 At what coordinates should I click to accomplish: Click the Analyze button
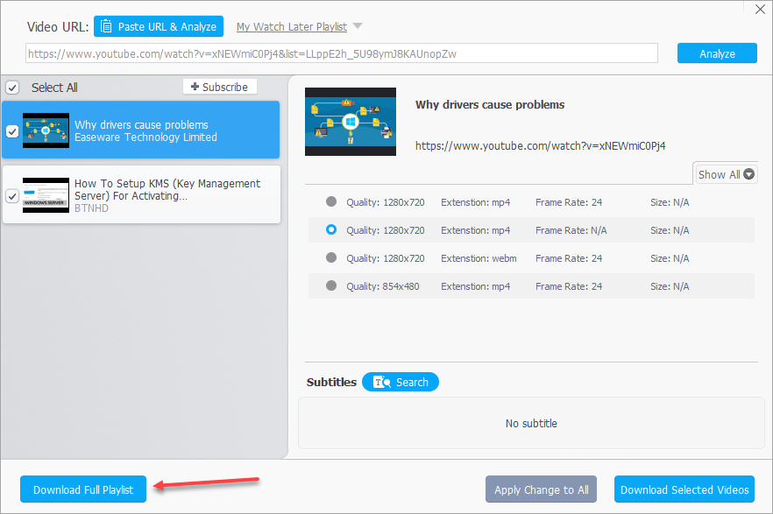click(x=717, y=53)
